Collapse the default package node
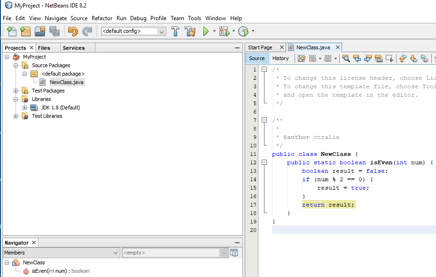This screenshot has width=436, height=277. pos(25,74)
